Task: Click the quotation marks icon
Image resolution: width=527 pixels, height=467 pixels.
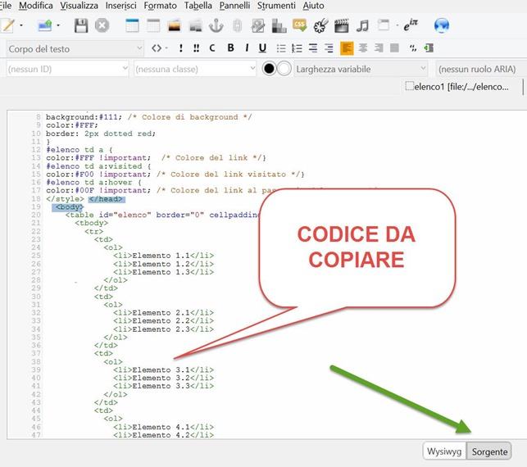Action: [x=413, y=48]
